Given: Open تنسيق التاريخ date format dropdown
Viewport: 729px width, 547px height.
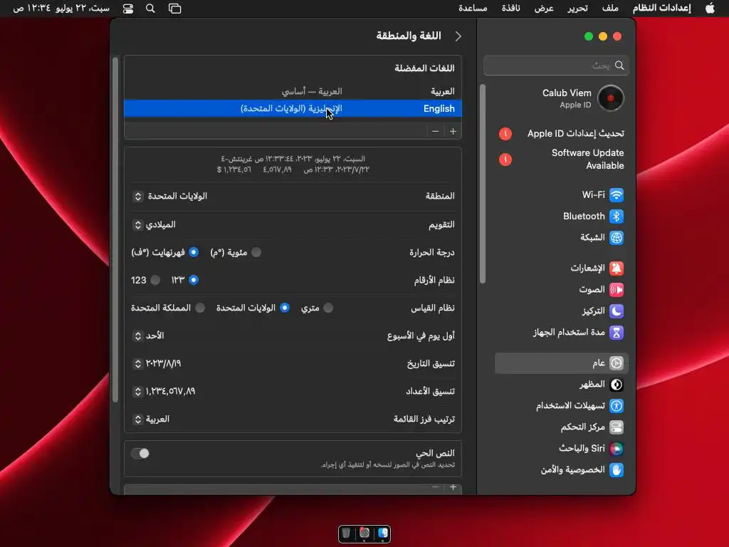Looking at the screenshot, I should click(x=157, y=364).
